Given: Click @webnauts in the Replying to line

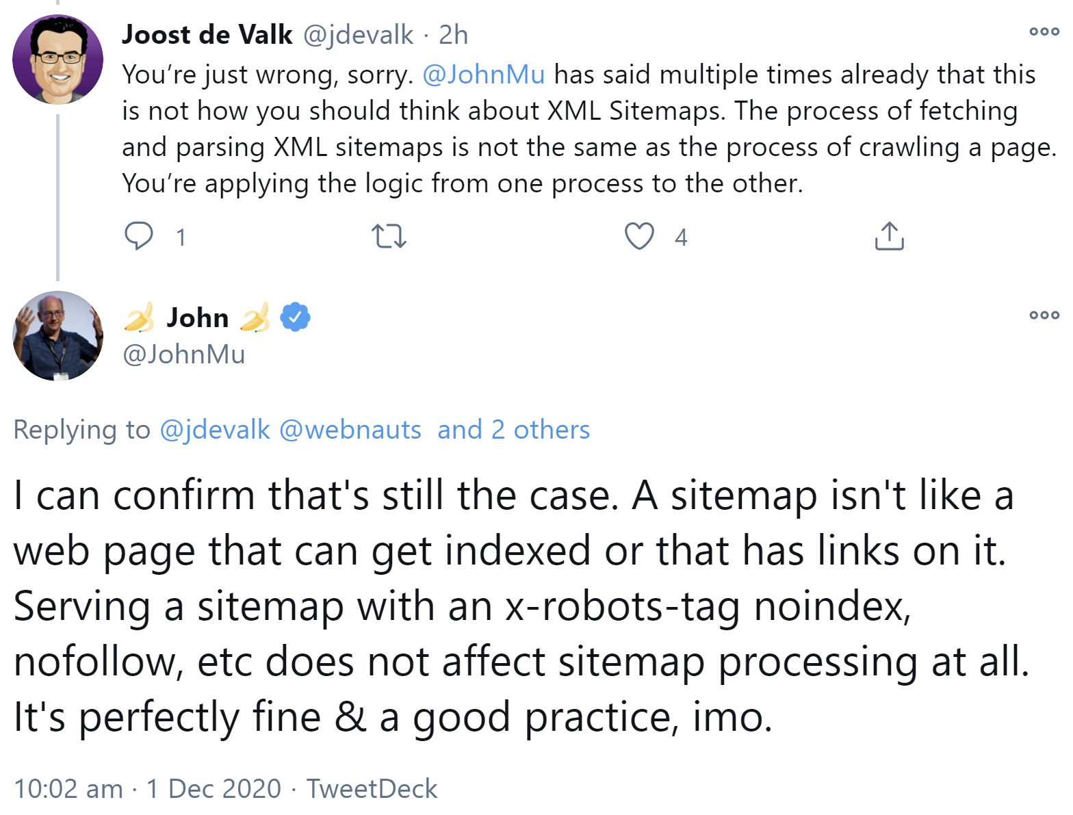Looking at the screenshot, I should pos(350,430).
